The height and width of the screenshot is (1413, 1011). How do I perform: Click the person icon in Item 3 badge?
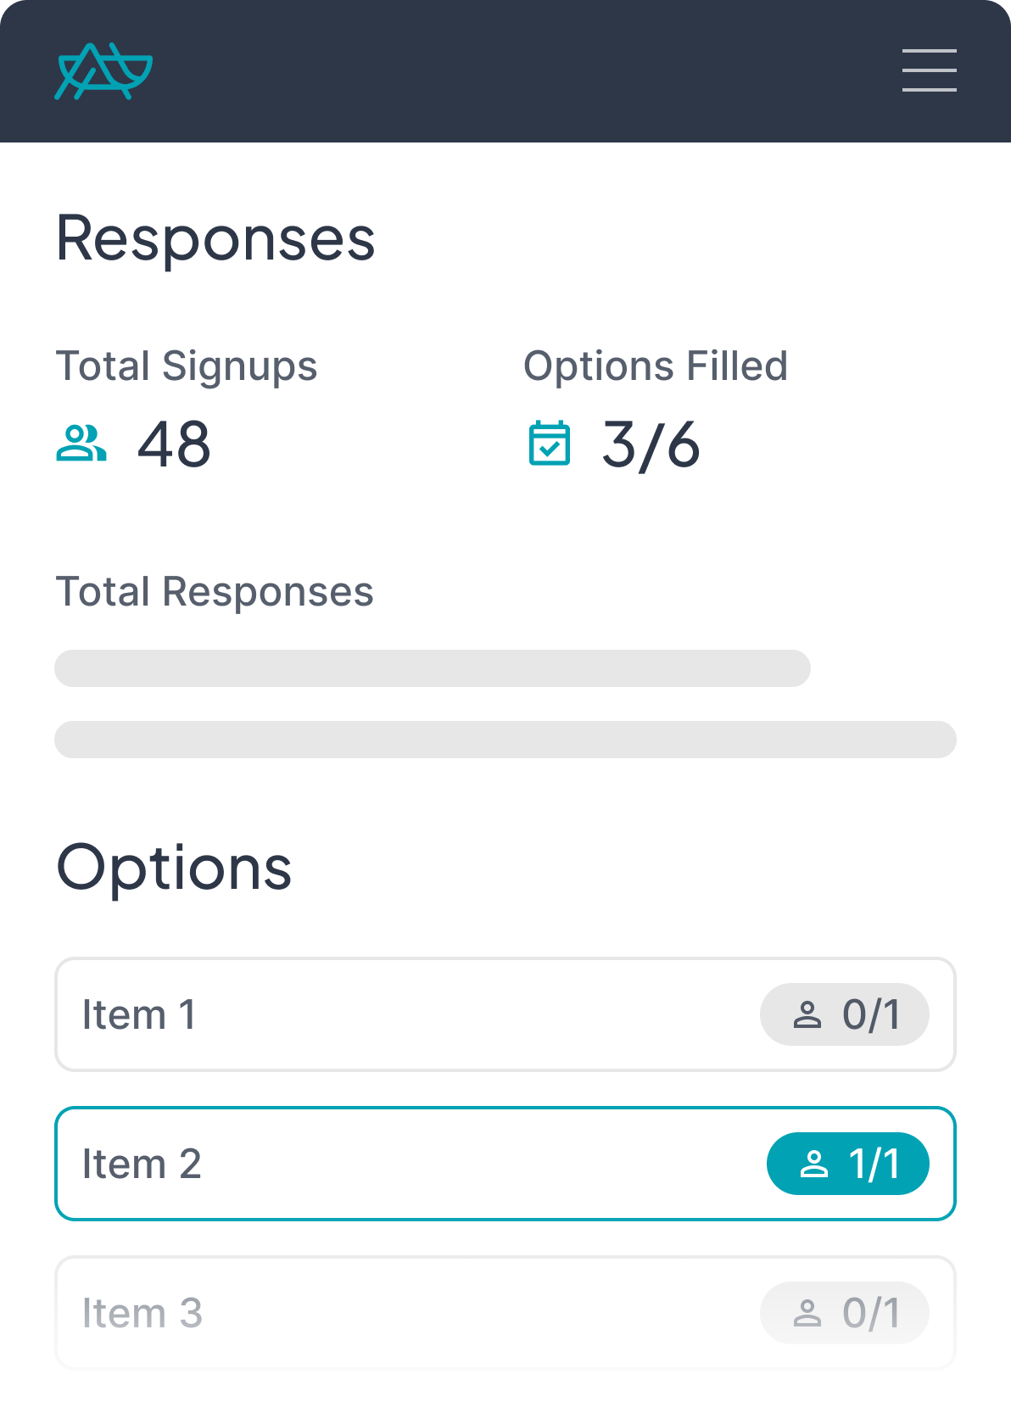tap(807, 1313)
